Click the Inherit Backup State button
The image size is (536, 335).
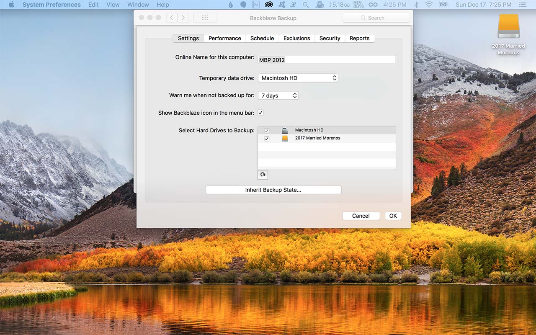[273, 190]
